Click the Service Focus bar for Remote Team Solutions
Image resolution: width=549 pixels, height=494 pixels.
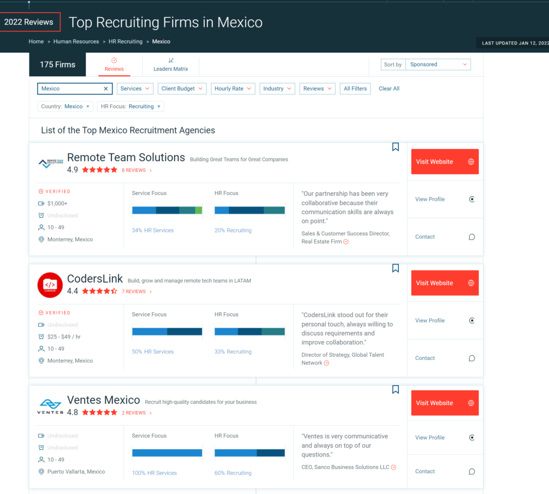pos(167,210)
